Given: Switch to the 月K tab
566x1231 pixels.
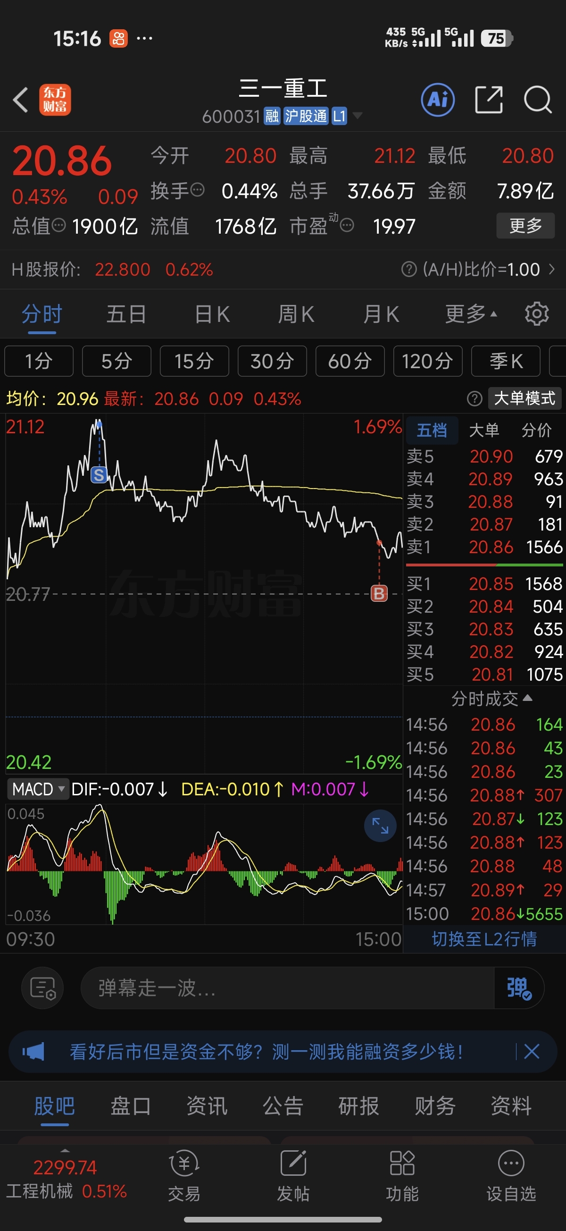Looking at the screenshot, I should click(x=381, y=314).
